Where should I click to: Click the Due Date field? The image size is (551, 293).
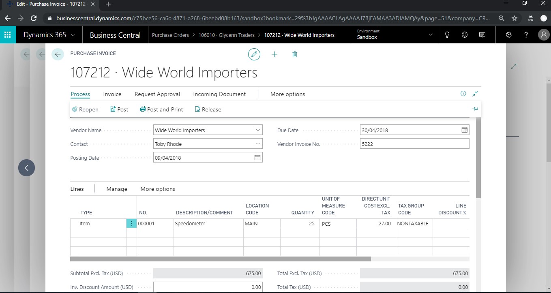(x=414, y=130)
